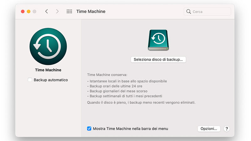251x141 pixels.
Task: Click into the Cerca search field
Action: (207, 12)
